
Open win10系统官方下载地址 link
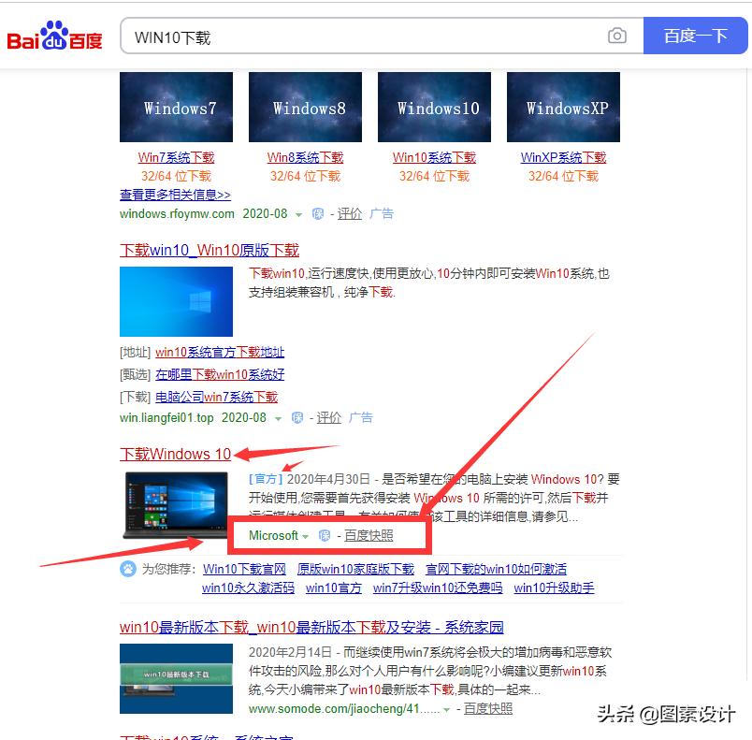coord(220,353)
